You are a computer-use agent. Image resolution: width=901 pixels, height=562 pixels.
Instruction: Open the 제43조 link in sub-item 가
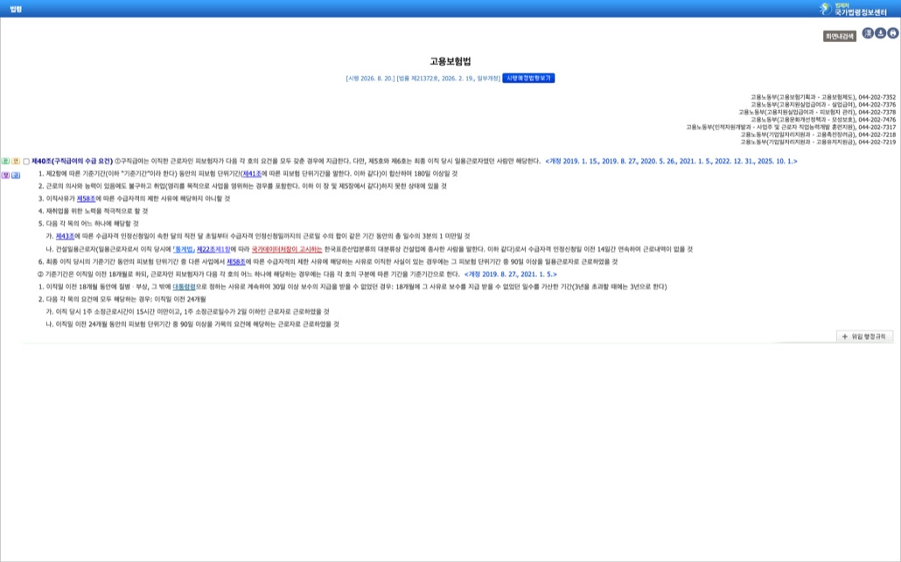click(x=65, y=236)
